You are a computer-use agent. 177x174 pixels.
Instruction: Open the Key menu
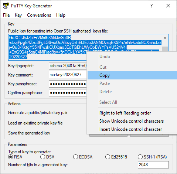18,15
